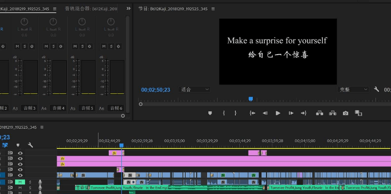Solo the audio 6 mixer channel

tap(111, 46)
